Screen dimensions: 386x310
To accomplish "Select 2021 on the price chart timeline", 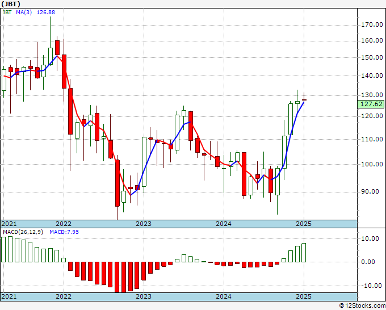I will pos(9,224).
